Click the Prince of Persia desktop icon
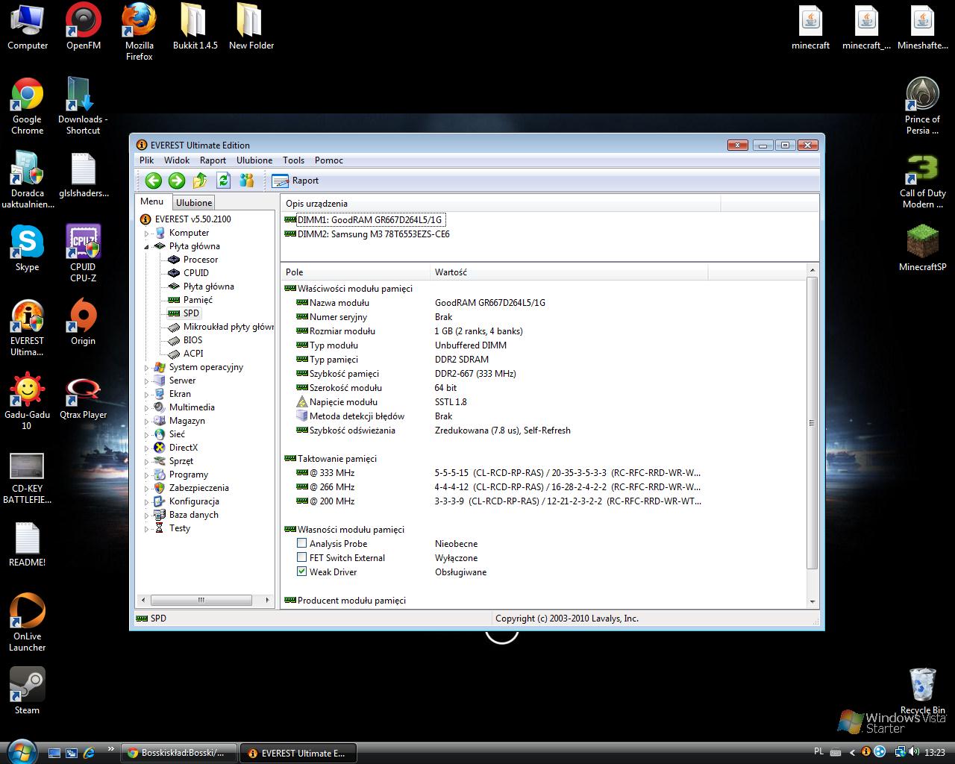The width and height of the screenshot is (955, 764). click(x=923, y=107)
